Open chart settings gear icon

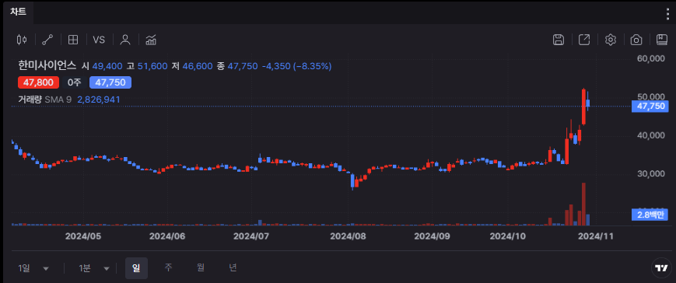pos(610,40)
